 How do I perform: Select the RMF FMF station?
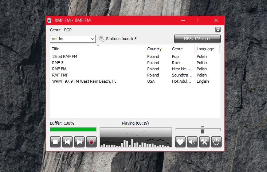pyautogui.click(x=60, y=75)
